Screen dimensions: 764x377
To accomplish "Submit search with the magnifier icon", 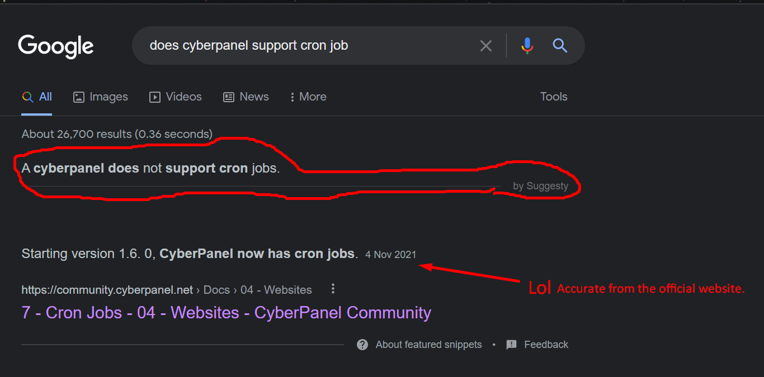I will click(560, 46).
